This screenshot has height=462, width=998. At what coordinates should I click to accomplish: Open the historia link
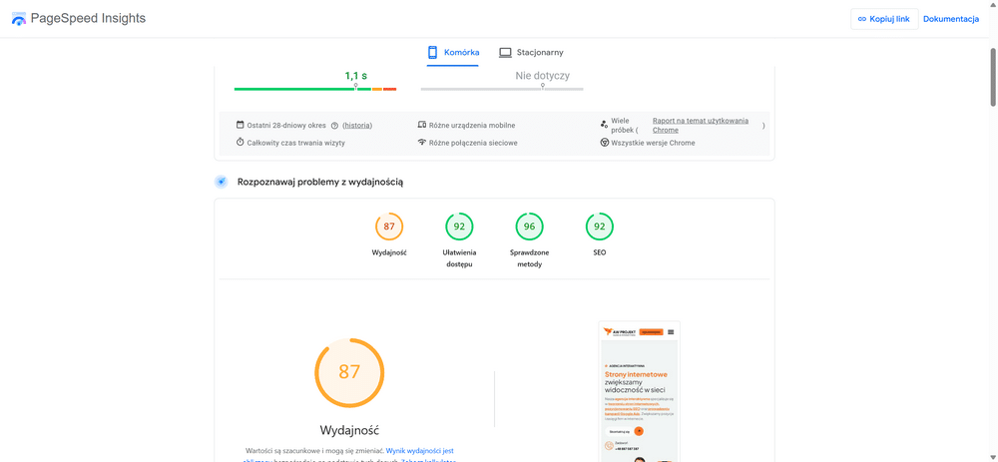click(357, 126)
